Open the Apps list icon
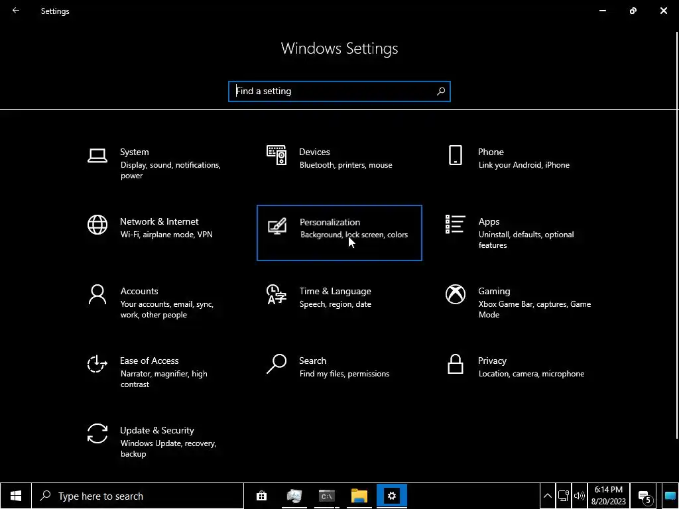Image resolution: width=679 pixels, height=509 pixels. pyautogui.click(x=455, y=224)
